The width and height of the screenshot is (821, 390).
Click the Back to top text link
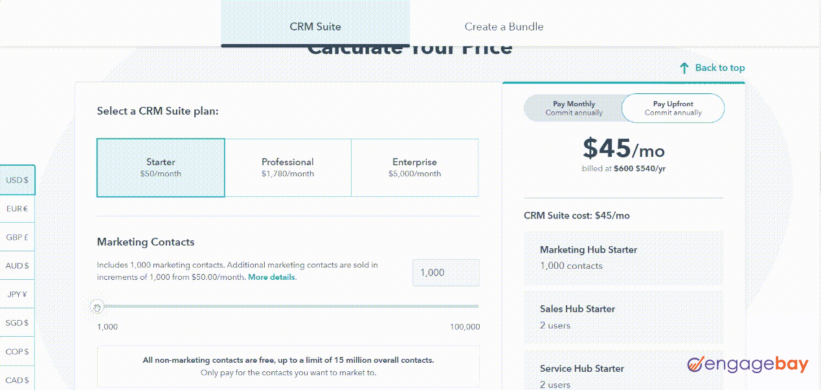click(720, 67)
